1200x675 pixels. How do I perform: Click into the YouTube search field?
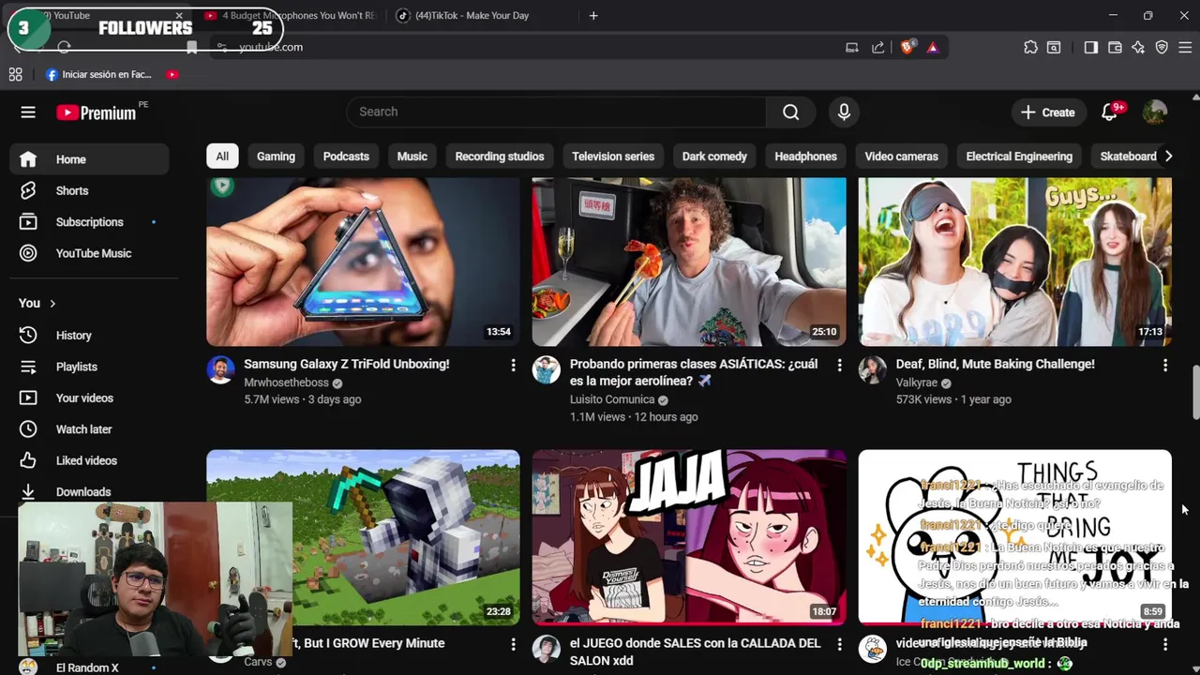(557, 112)
